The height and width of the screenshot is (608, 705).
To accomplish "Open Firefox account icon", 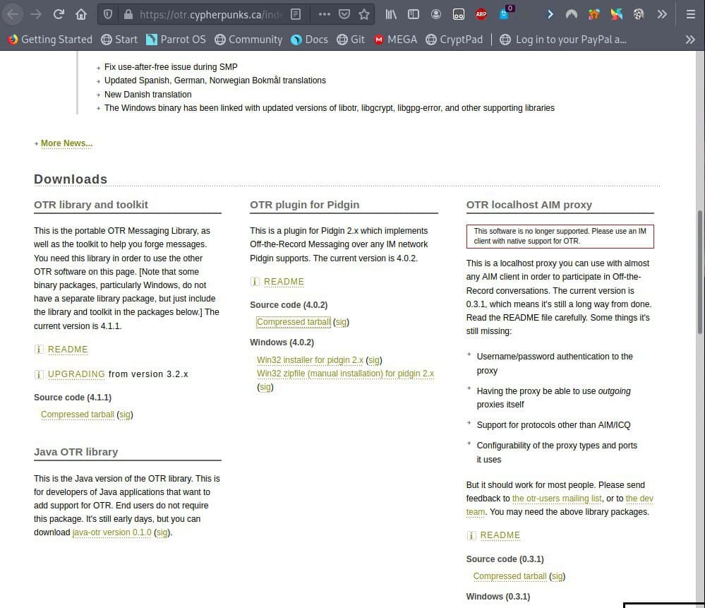I will coord(436,14).
